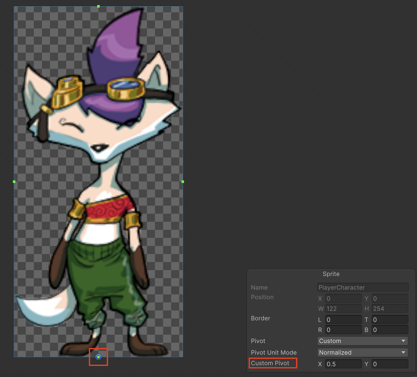
Task: Open the Pivot Unit Mode Normalized dropdown
Action: [x=362, y=353]
